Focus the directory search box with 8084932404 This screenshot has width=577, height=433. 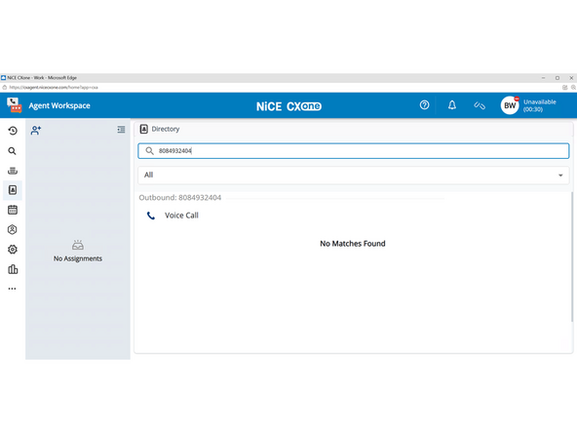click(353, 151)
